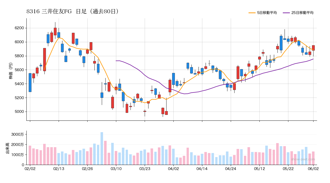Click the 5400 price tick label
Image resolution: width=330 pixels, height=183 pixels.
tap(19, 84)
